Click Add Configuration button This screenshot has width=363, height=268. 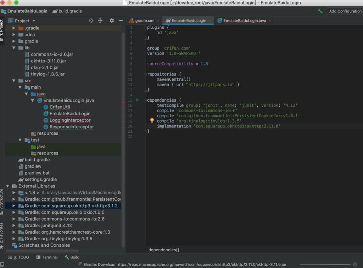click(x=345, y=11)
